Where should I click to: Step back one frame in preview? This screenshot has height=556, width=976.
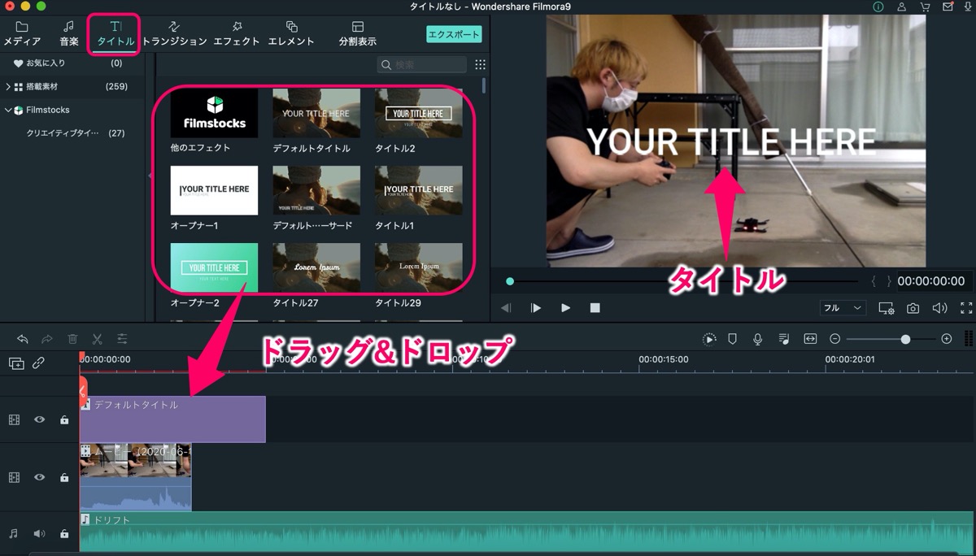(x=506, y=308)
